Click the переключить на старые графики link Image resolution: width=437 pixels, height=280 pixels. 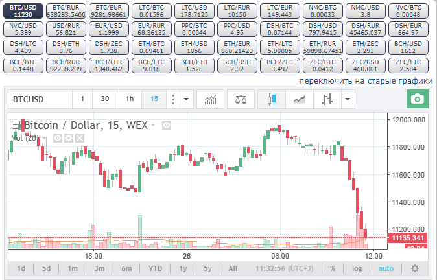pyautogui.click(x=366, y=81)
